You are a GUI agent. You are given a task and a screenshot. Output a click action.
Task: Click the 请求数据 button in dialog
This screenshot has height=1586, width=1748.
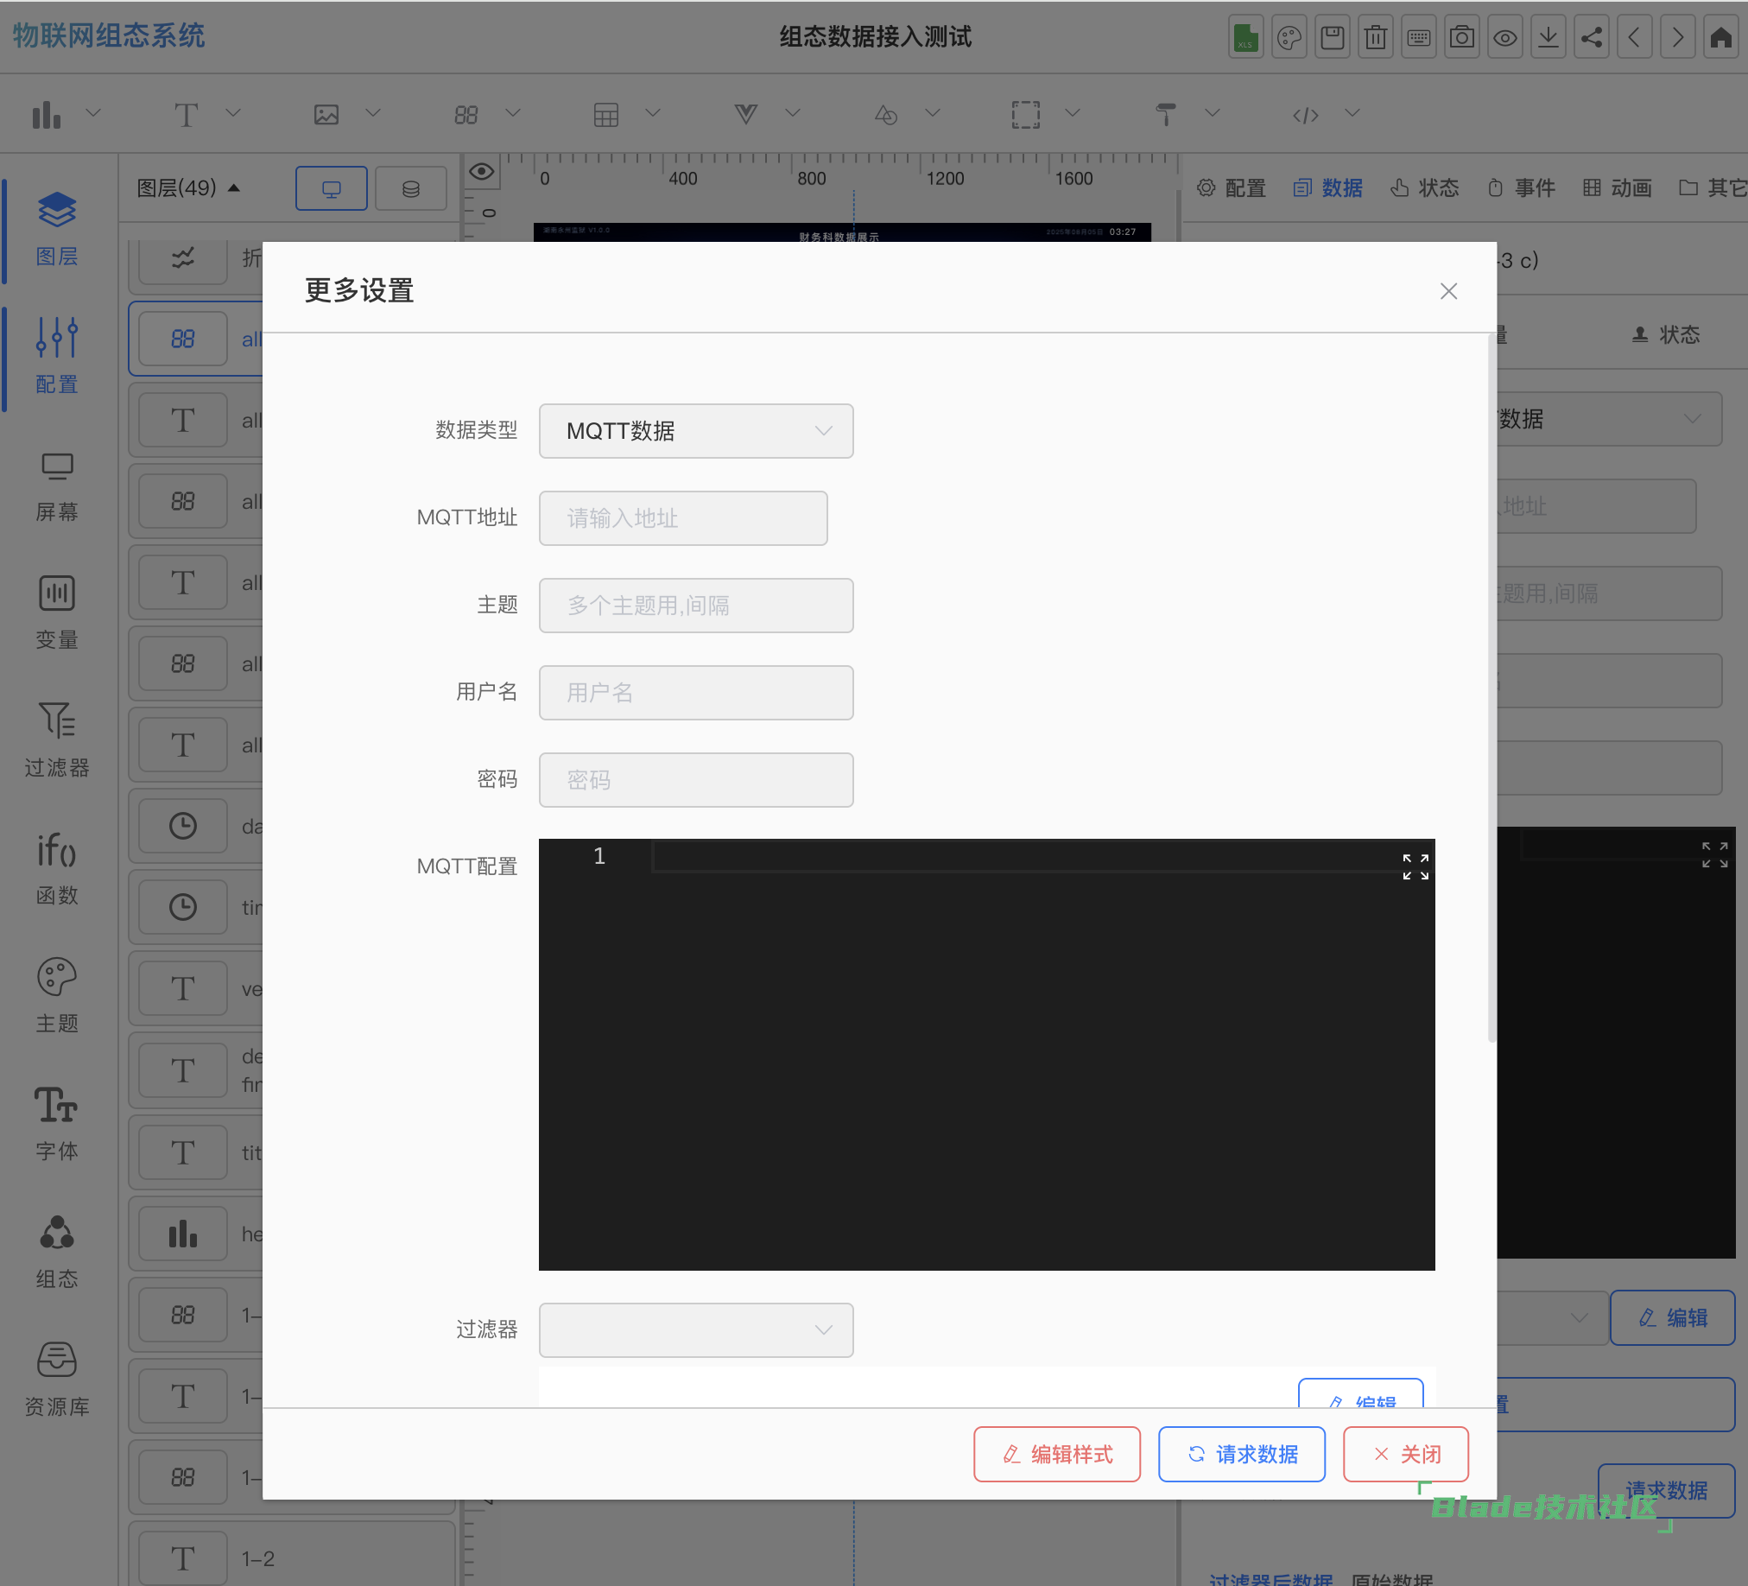click(1242, 1454)
